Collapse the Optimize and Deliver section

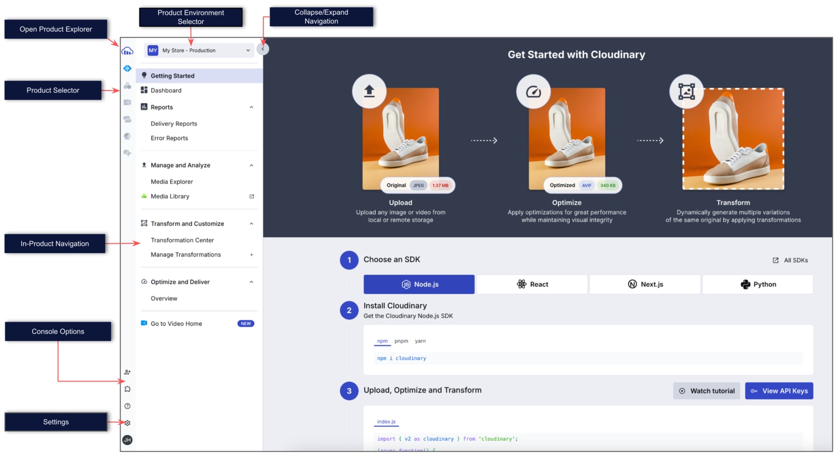click(x=252, y=282)
